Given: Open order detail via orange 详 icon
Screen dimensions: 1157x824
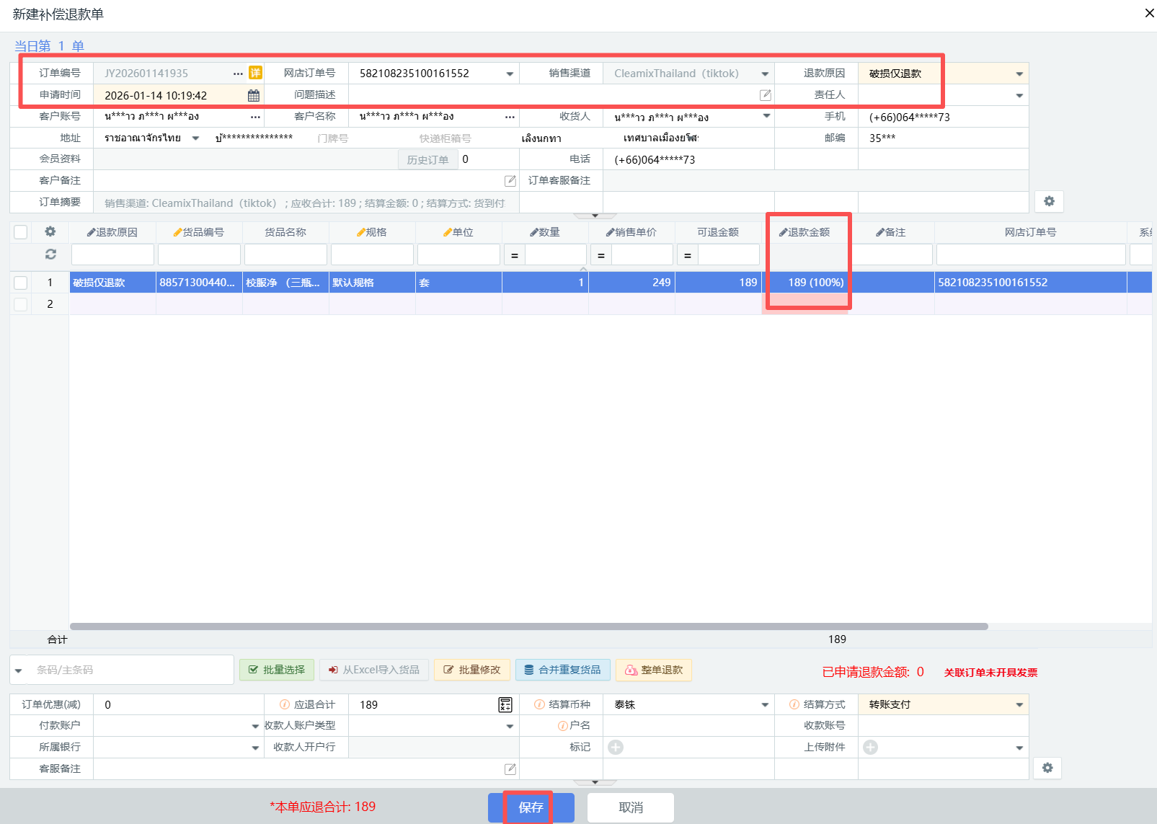Looking at the screenshot, I should pos(255,73).
